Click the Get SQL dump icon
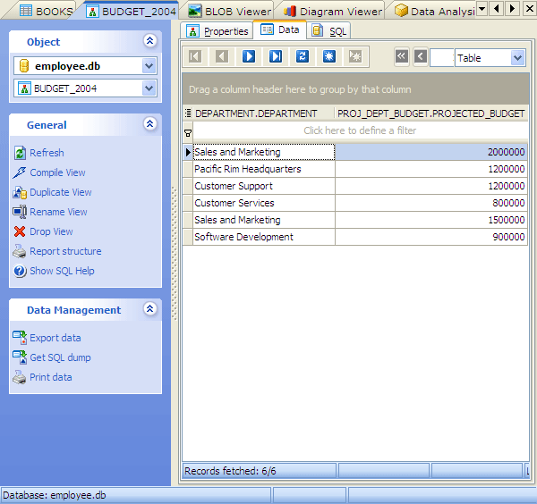The height and width of the screenshot is (504, 537). [x=20, y=357]
